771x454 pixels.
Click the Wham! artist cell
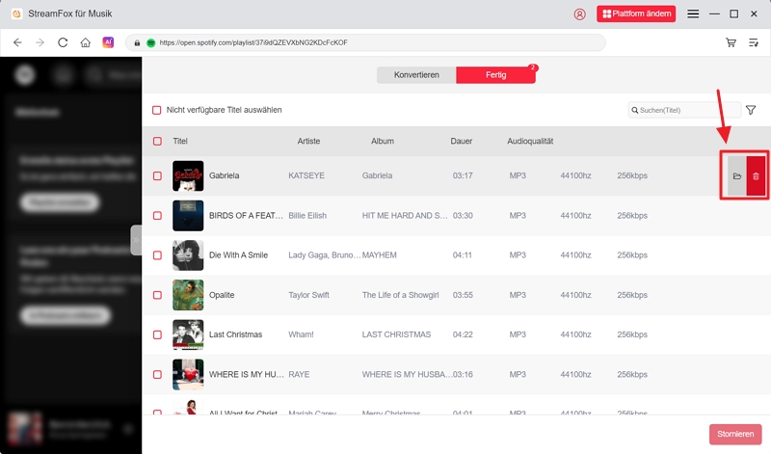[x=301, y=334]
